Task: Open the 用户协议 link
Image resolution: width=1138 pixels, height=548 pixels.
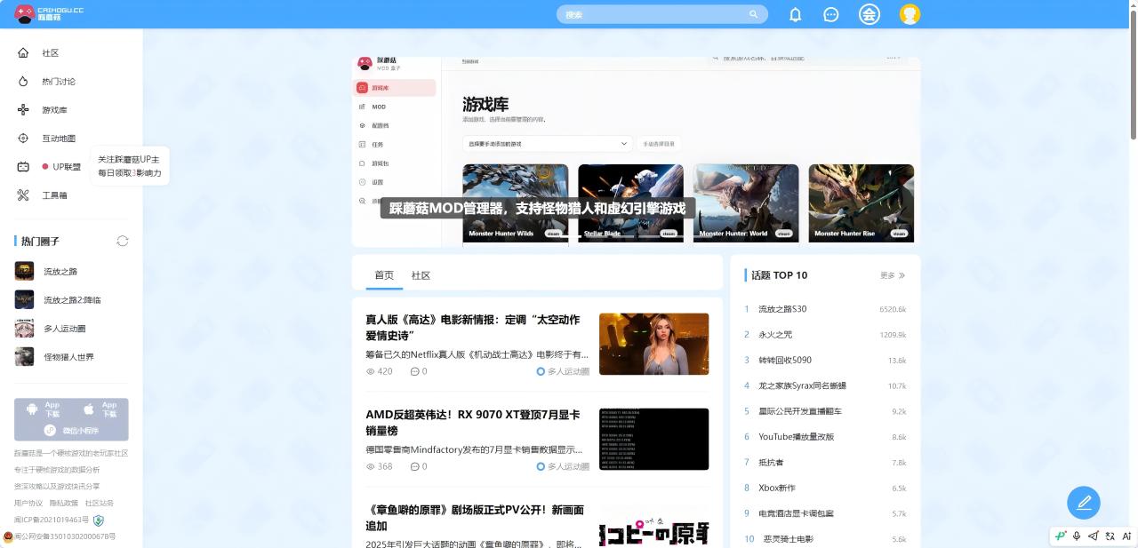Action: (28, 504)
